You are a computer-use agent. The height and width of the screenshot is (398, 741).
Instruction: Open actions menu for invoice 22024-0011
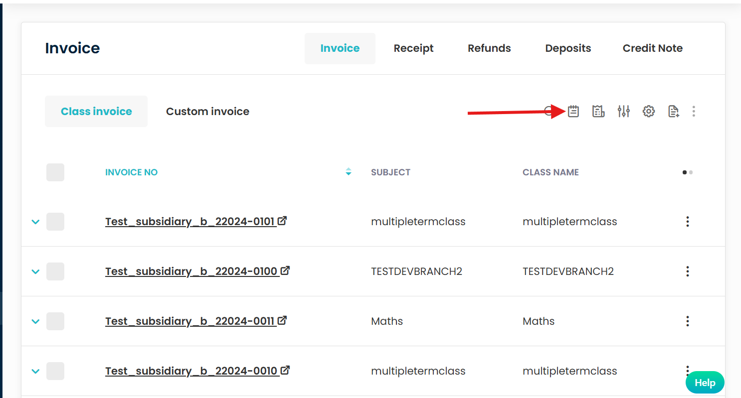pos(688,321)
